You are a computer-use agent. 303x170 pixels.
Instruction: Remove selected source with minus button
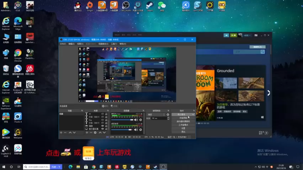(x=91, y=133)
